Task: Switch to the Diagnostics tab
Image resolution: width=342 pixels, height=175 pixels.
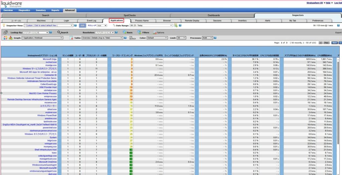Action: tap(24, 10)
